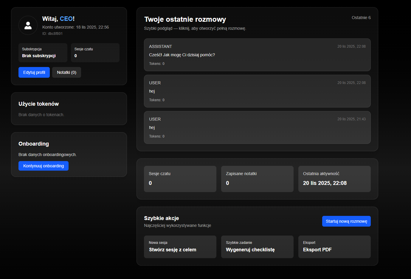Select the 'Wygeneruj checklistę' quick task

(x=257, y=247)
